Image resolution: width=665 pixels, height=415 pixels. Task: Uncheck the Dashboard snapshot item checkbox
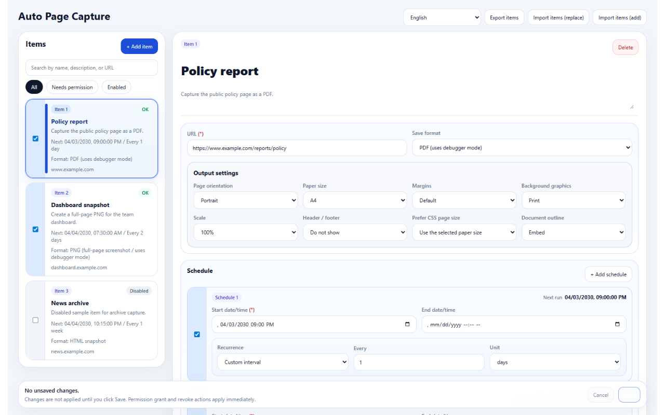click(35, 229)
